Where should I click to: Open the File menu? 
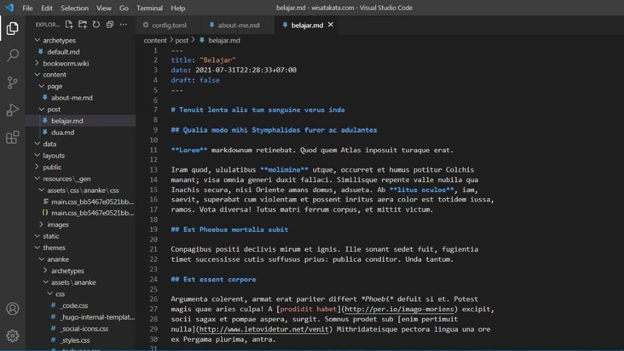28,8
